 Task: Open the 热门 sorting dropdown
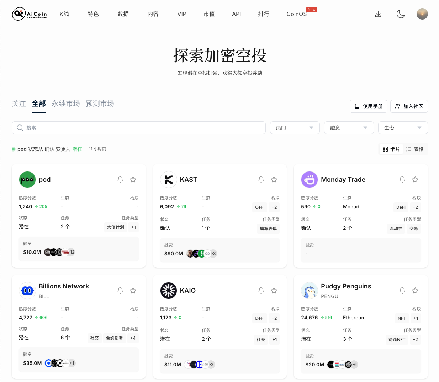295,128
